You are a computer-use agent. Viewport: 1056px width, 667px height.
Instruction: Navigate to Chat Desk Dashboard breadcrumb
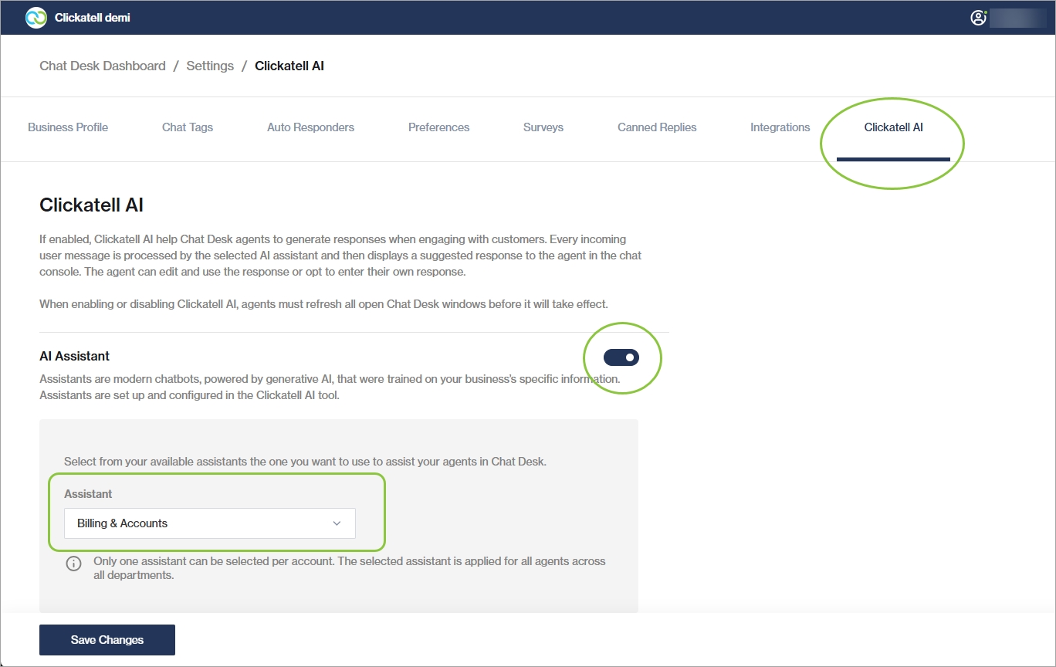pyautogui.click(x=103, y=66)
